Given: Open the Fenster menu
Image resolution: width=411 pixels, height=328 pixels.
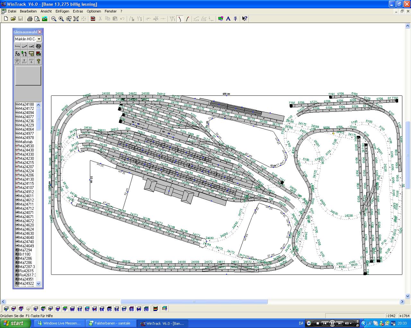Looking at the screenshot, I should click(111, 11).
